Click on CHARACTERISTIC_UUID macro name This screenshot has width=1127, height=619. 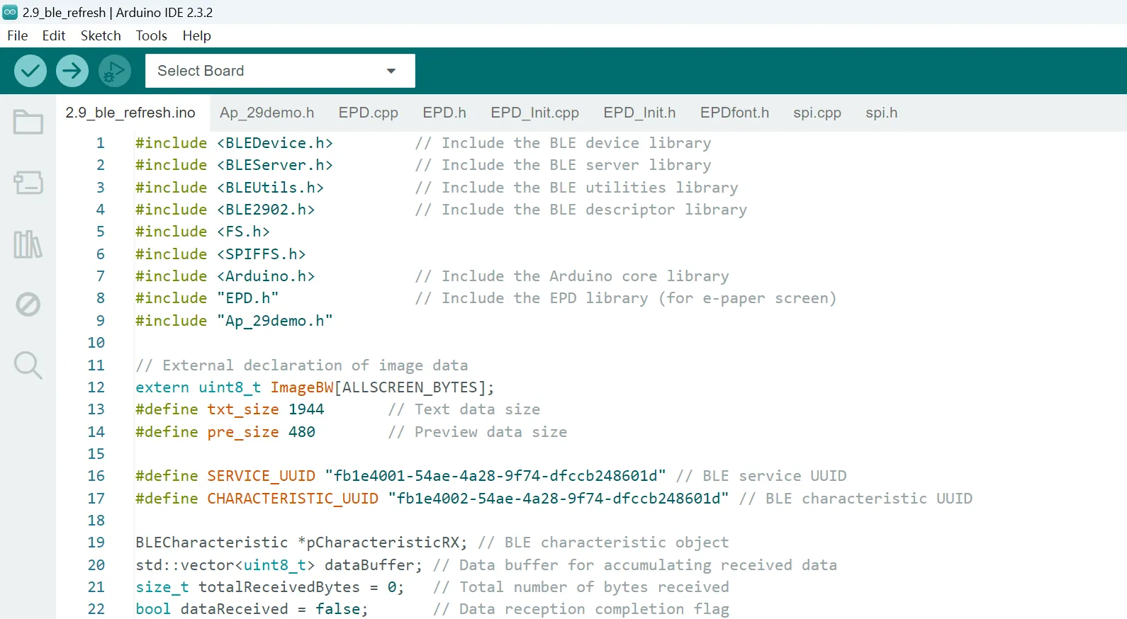point(293,499)
